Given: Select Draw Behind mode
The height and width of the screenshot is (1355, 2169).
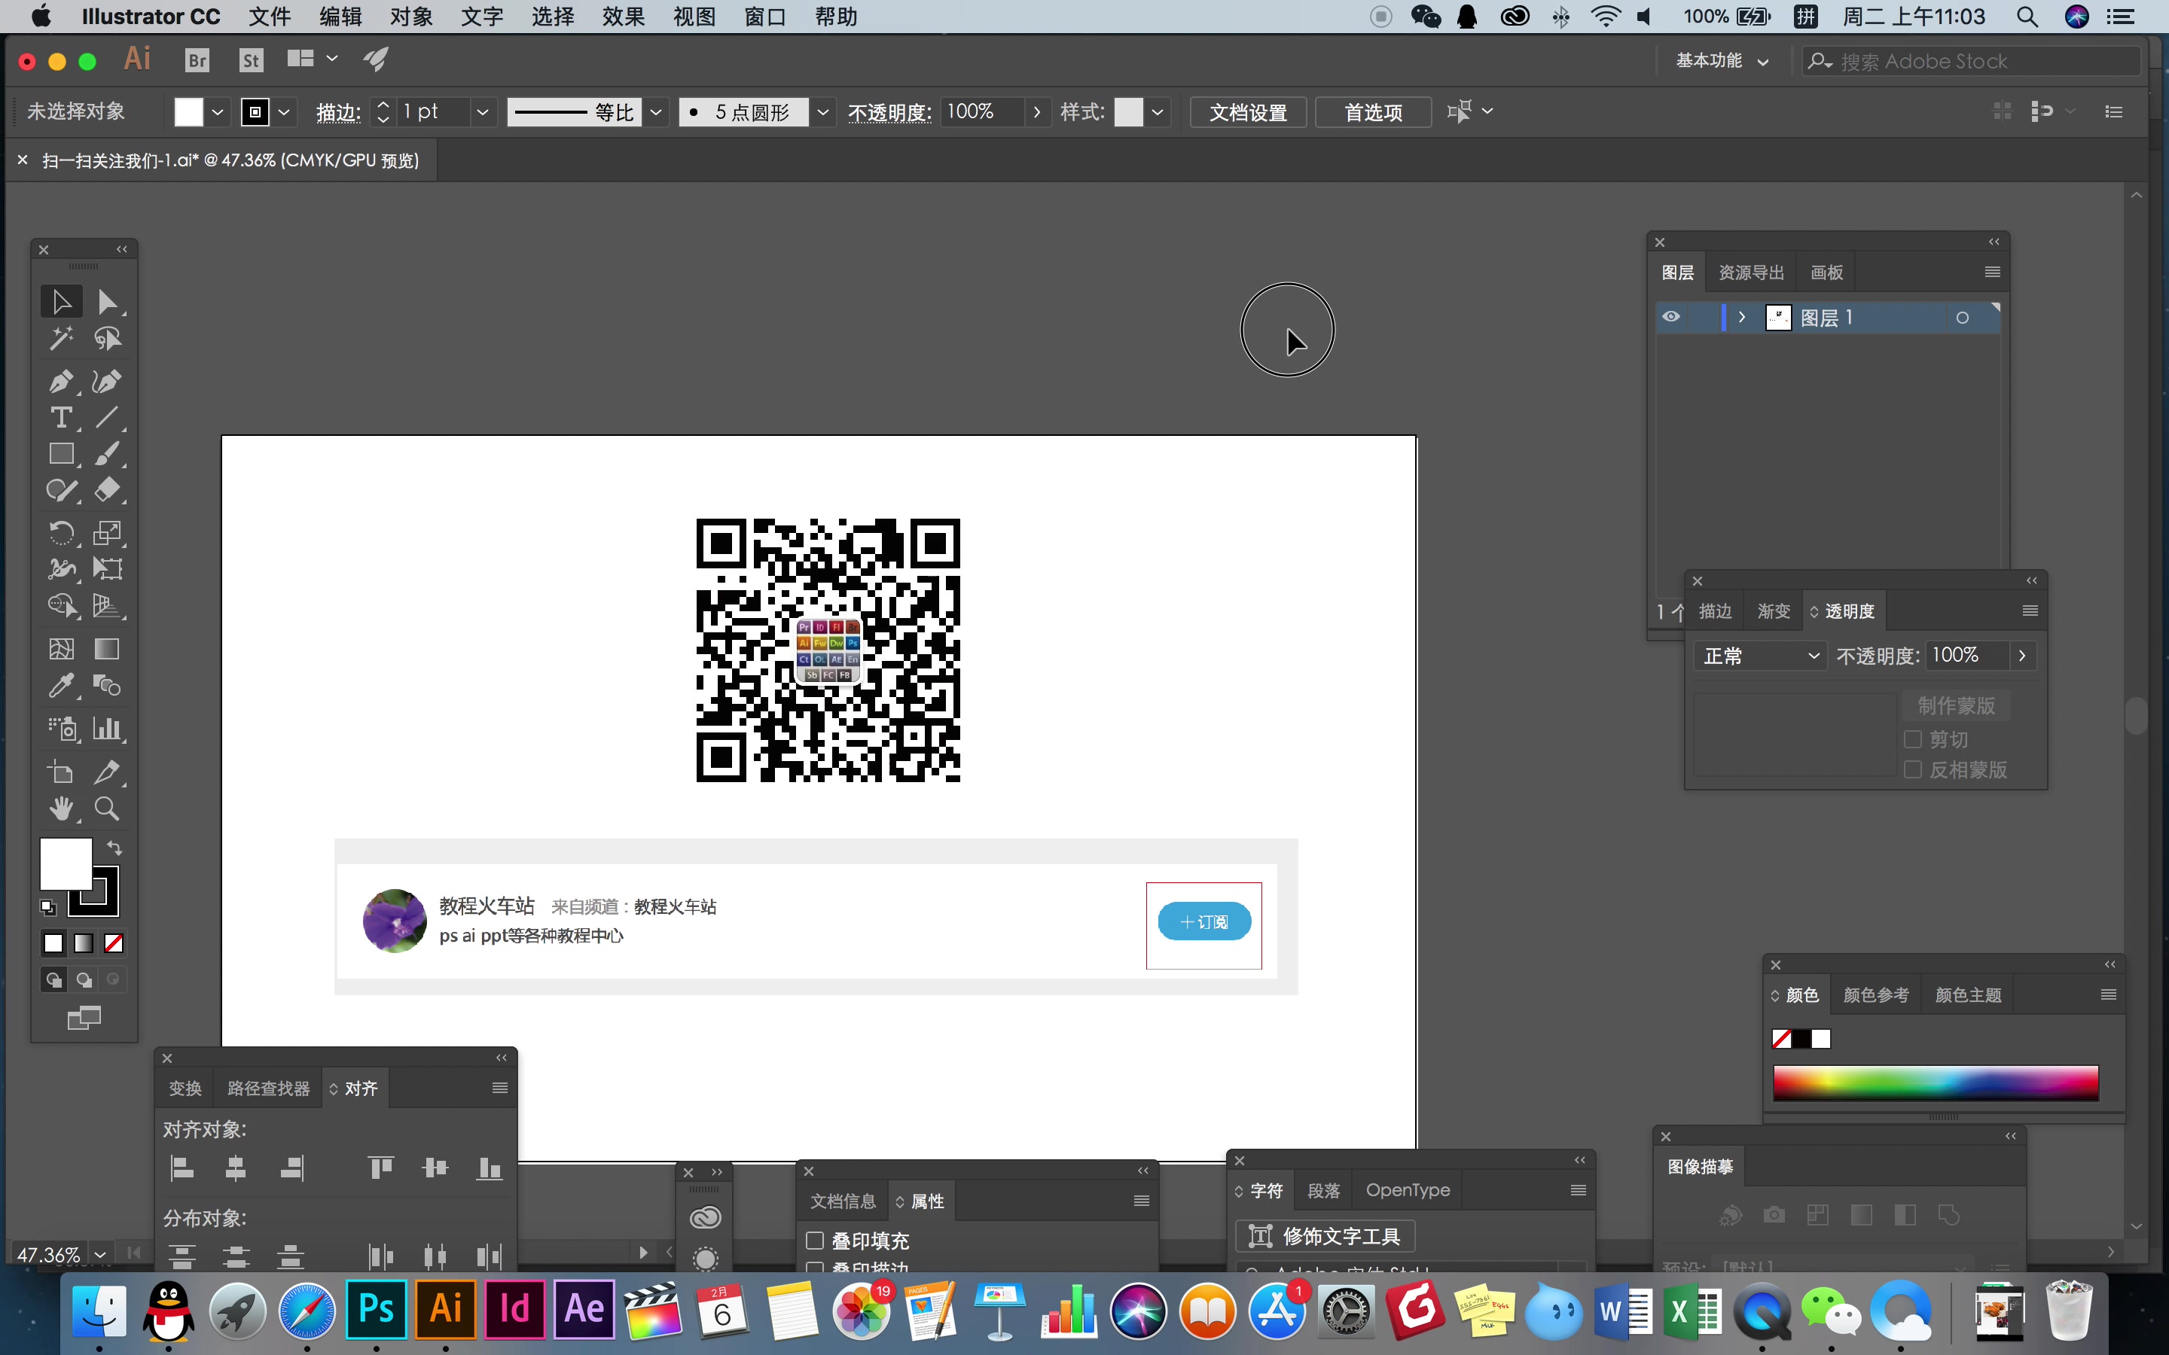Looking at the screenshot, I should coord(84,979).
